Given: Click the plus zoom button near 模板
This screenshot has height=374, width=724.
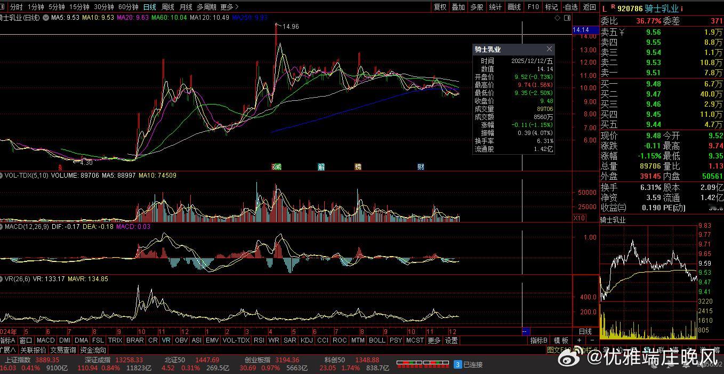Looking at the screenshot, I should pyautogui.click(x=580, y=340).
